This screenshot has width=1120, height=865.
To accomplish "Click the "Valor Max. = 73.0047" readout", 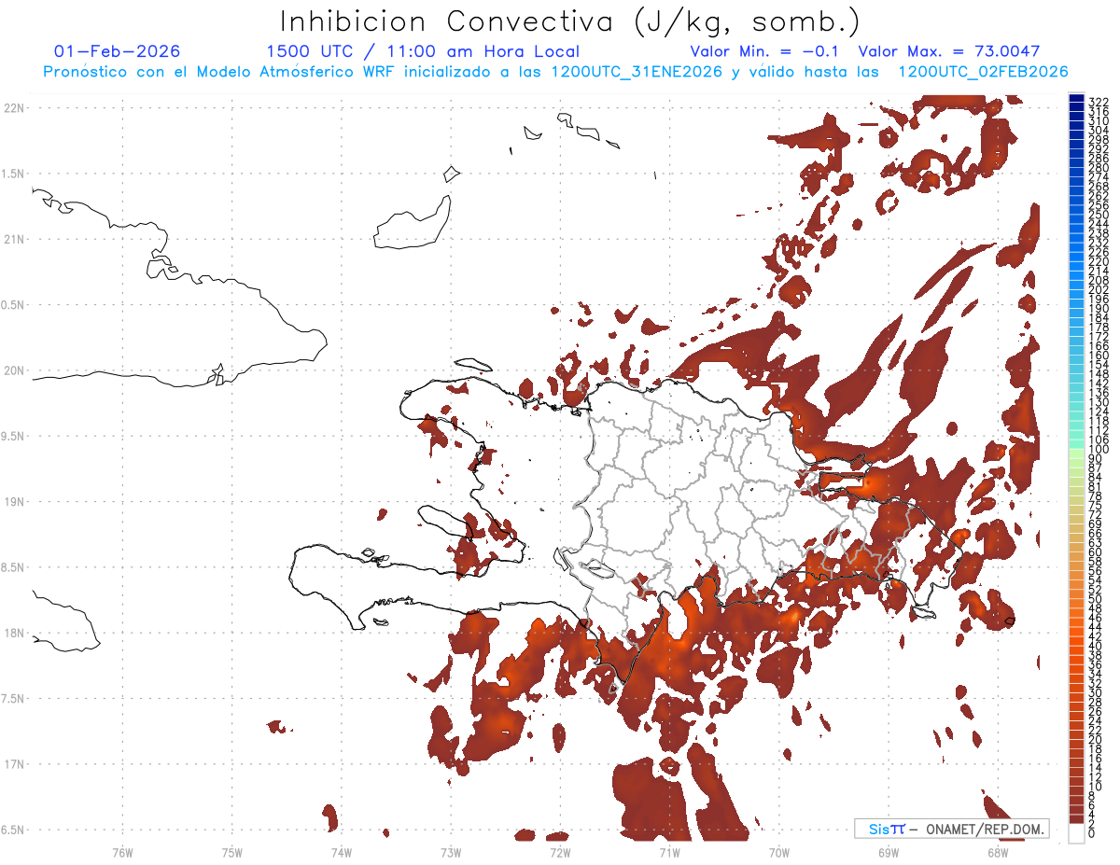I will (x=948, y=51).
